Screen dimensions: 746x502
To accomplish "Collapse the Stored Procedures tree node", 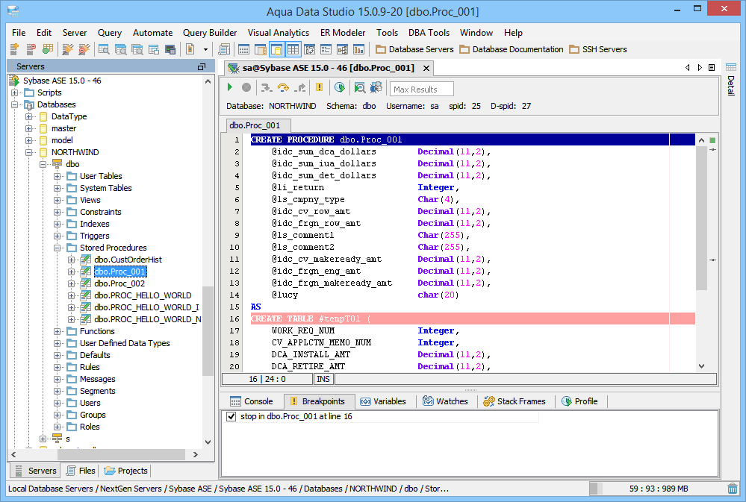I will [57, 248].
